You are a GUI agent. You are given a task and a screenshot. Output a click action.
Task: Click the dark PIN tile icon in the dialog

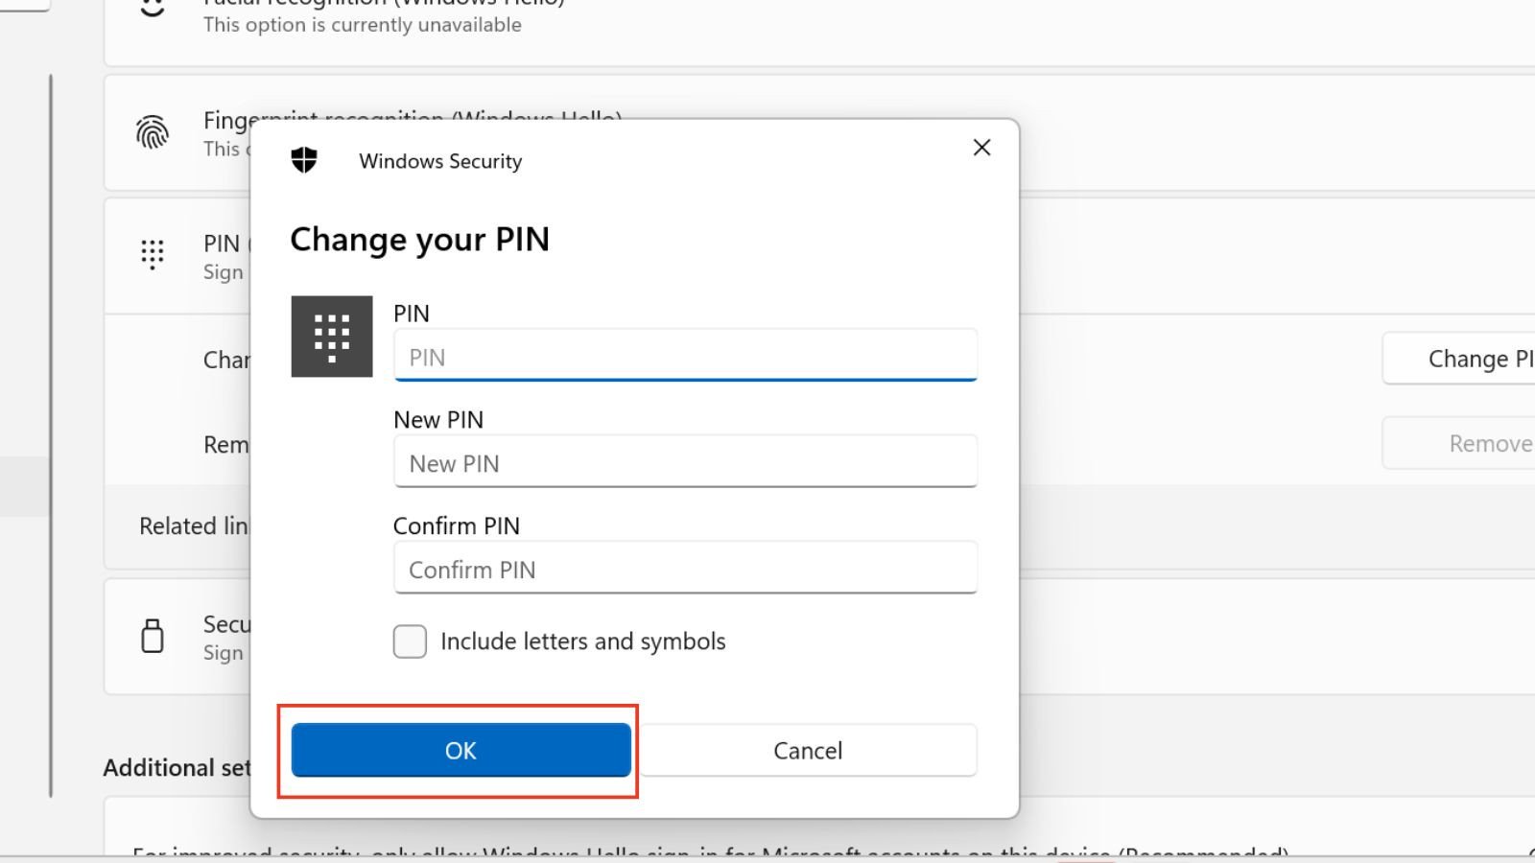click(331, 337)
